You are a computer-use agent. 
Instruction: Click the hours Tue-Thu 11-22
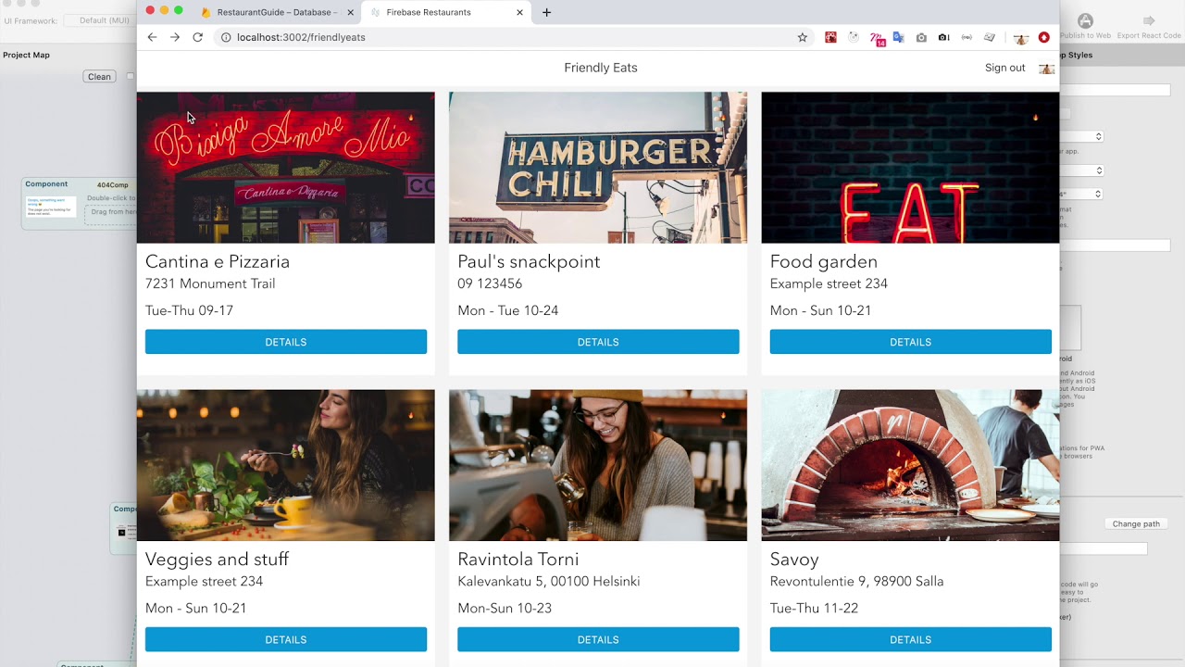point(815,609)
